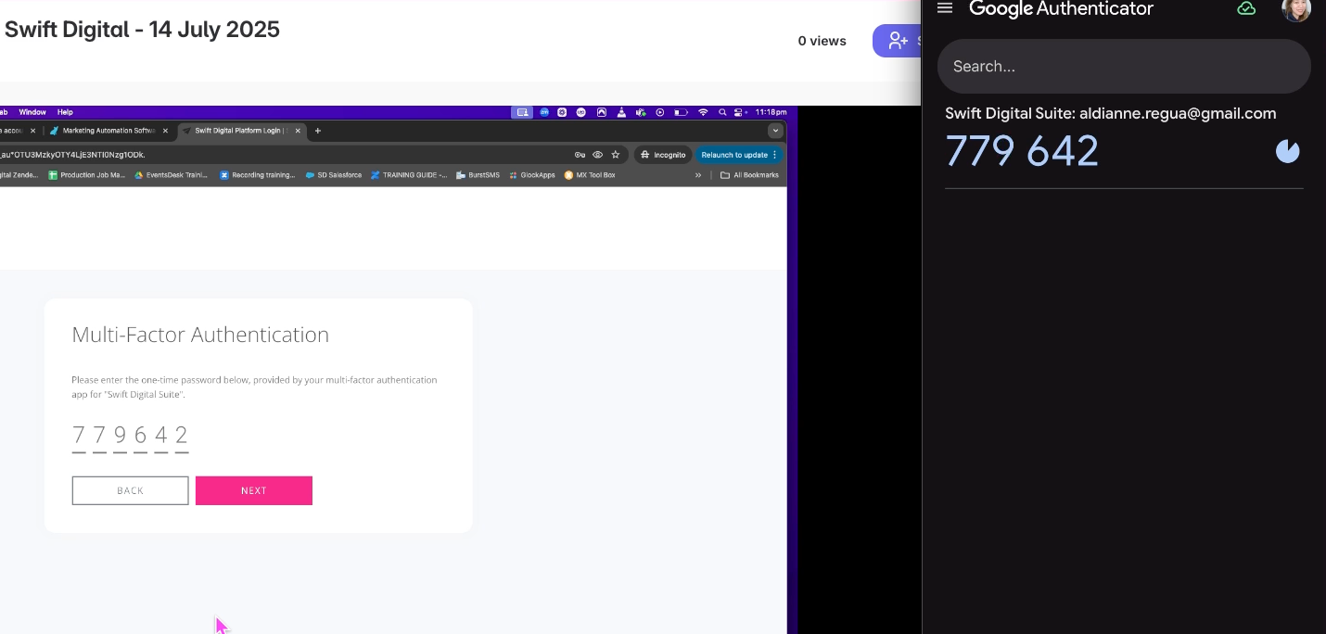Click the Multi-Factor Authentication heading
The height and width of the screenshot is (634, 1326).
(x=200, y=335)
